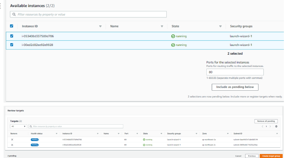Click the Security groups header in Available instances
The width and height of the screenshot is (293, 158).
coord(241,27)
